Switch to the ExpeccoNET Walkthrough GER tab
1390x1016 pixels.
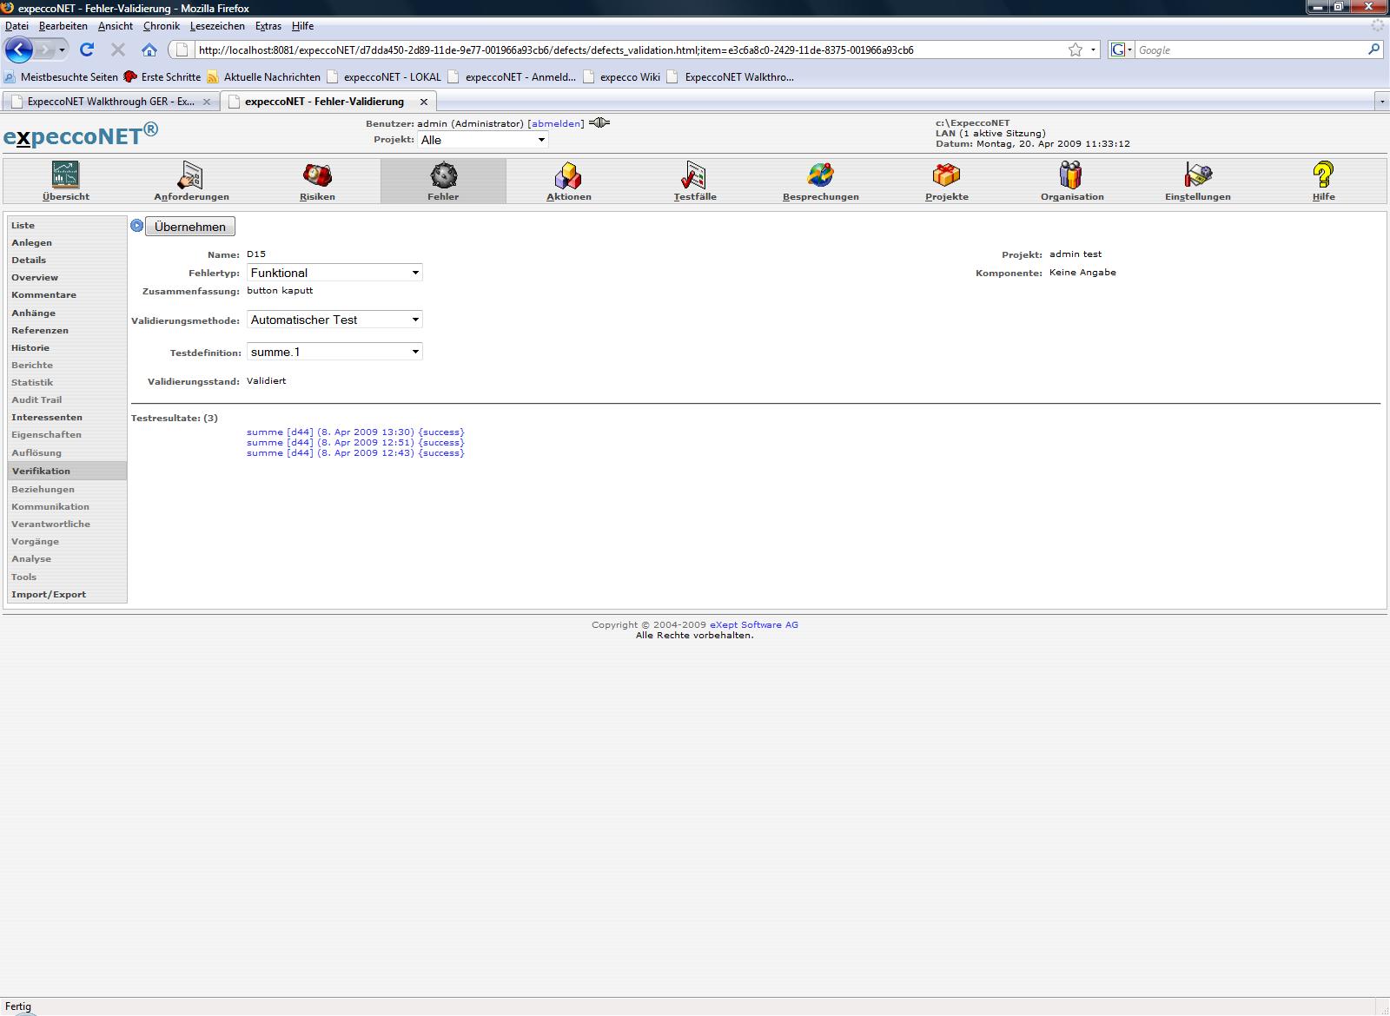(110, 102)
